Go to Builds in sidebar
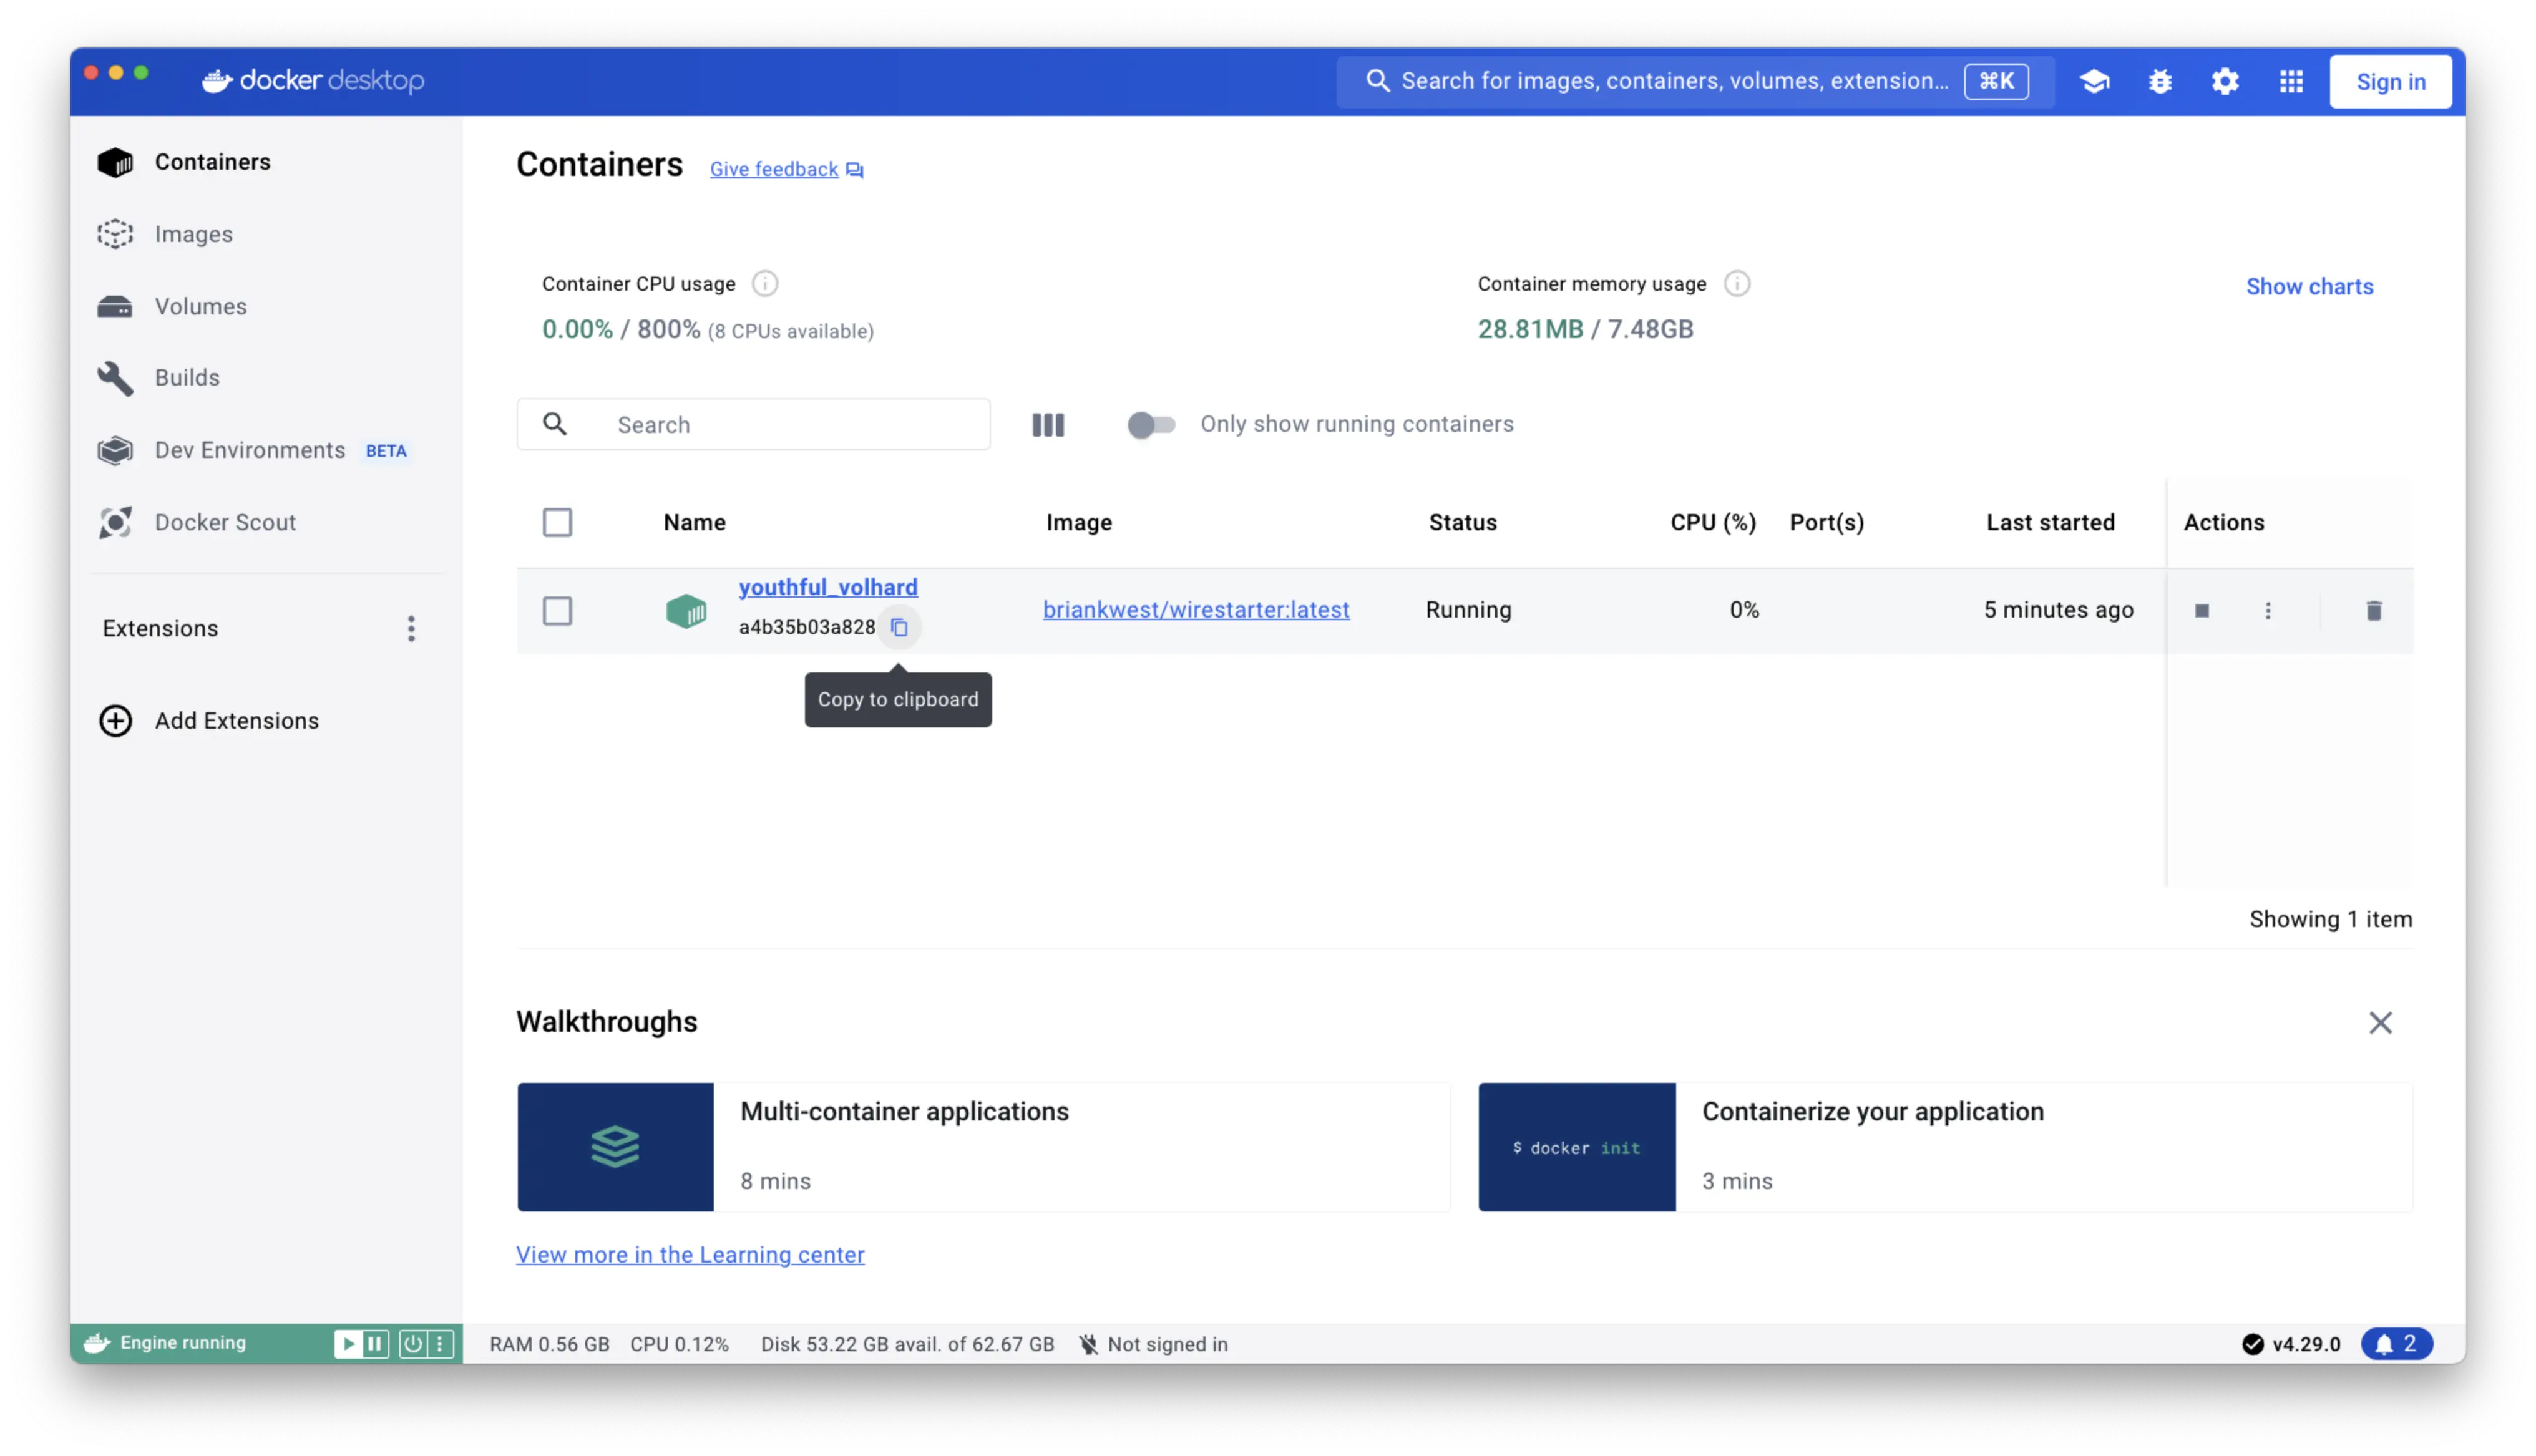 click(x=265, y=377)
